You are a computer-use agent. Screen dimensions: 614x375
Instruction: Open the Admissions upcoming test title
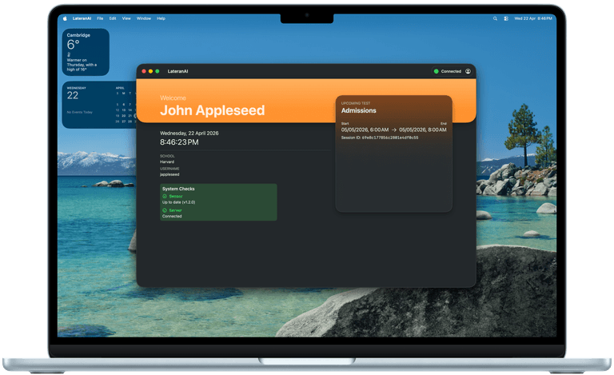click(x=358, y=110)
